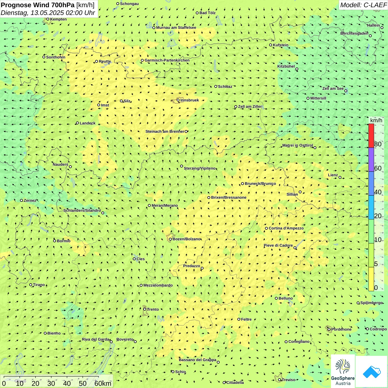Choose the yellow 0–5 legend color

click(371, 279)
